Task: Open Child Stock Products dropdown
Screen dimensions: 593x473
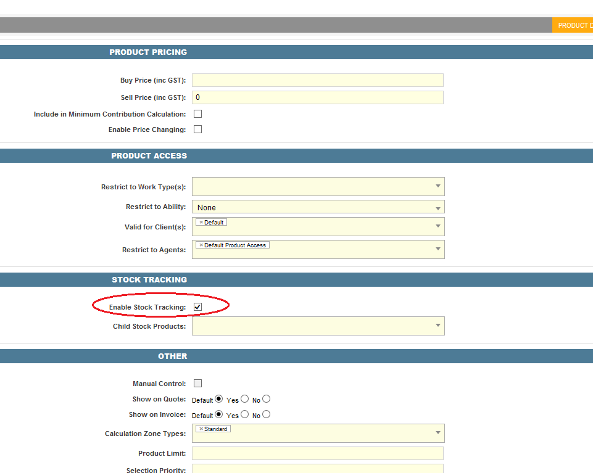Action: 437,326
